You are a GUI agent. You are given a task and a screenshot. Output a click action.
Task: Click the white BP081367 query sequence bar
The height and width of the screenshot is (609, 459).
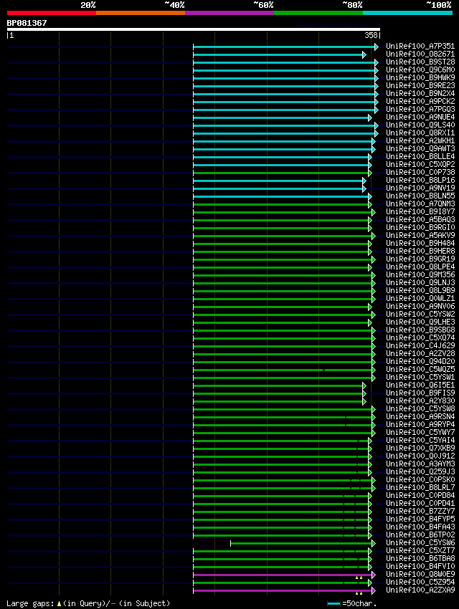(193, 29)
